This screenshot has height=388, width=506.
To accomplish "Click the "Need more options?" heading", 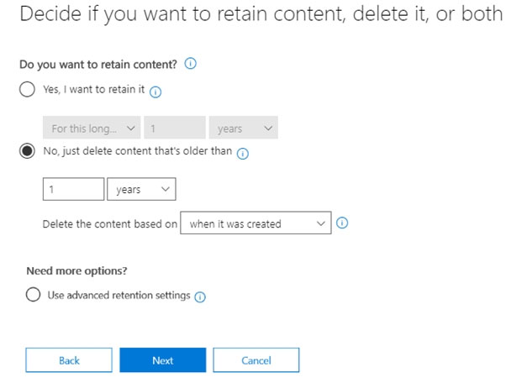I will (x=76, y=270).
